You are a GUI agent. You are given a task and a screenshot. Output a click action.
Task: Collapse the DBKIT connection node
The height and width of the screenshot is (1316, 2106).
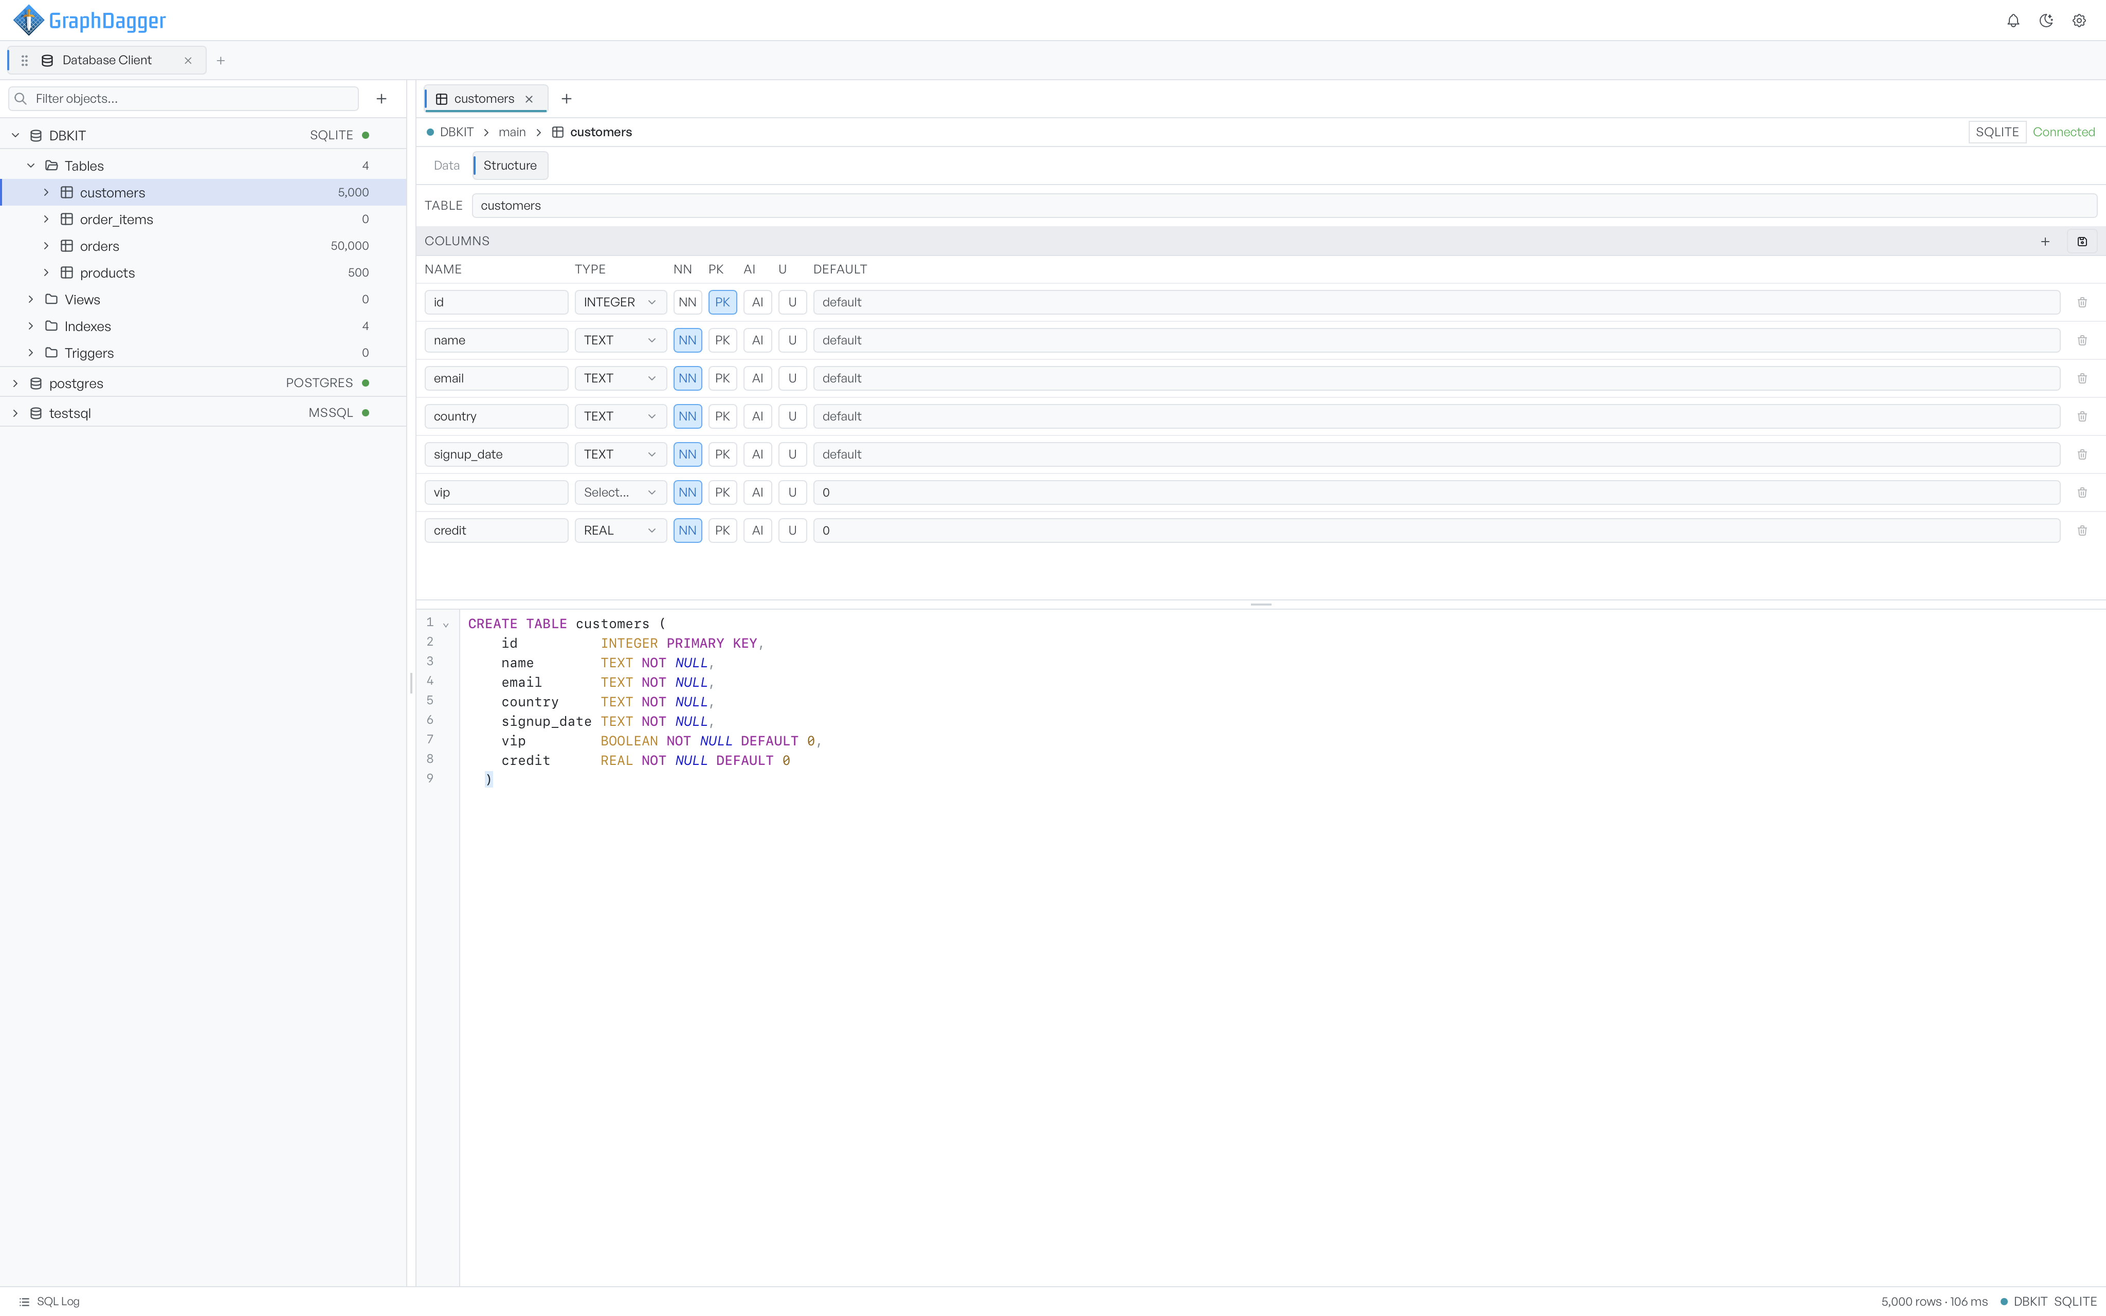pyautogui.click(x=15, y=135)
